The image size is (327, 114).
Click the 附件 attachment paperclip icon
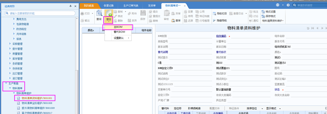(129, 14)
